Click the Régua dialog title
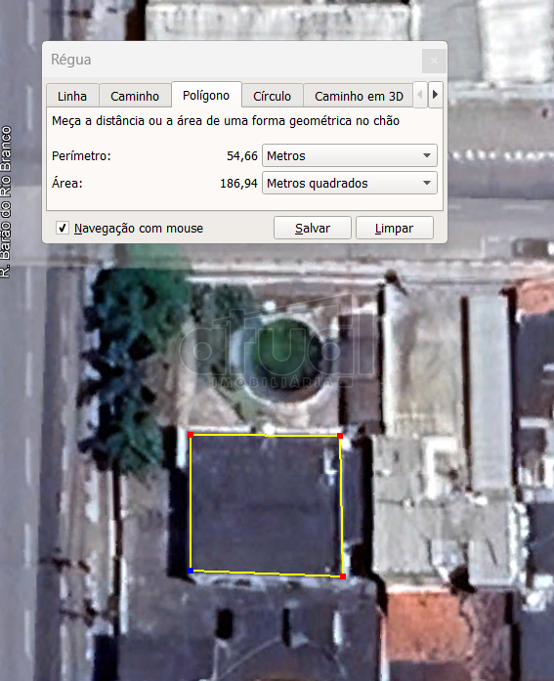 (x=71, y=60)
